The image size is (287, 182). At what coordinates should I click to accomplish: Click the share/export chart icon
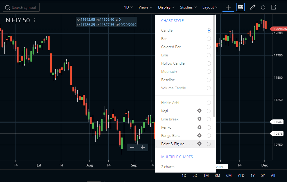click(273, 7)
